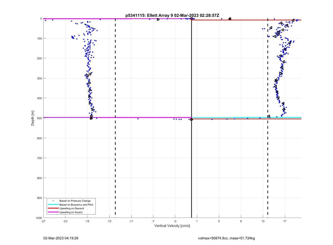Click y-axis tick label '100'
The width and height of the screenshot is (333, 245).
[x=39, y=38]
